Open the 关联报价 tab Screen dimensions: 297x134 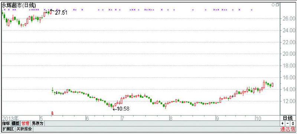click(24, 129)
